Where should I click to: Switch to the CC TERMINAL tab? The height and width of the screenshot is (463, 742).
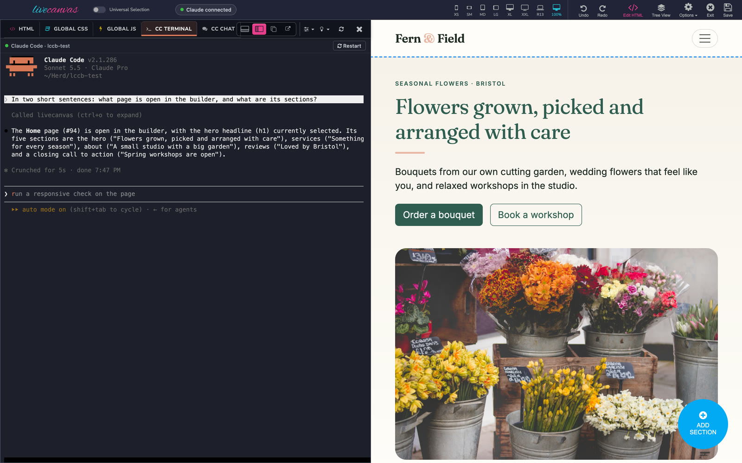click(x=169, y=29)
